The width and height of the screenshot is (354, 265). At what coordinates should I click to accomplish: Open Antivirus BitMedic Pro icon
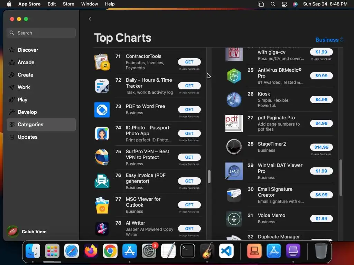point(234,76)
